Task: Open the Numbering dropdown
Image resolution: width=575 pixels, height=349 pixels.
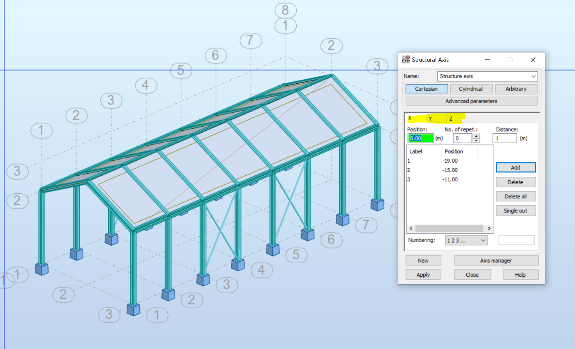Action: [x=466, y=240]
